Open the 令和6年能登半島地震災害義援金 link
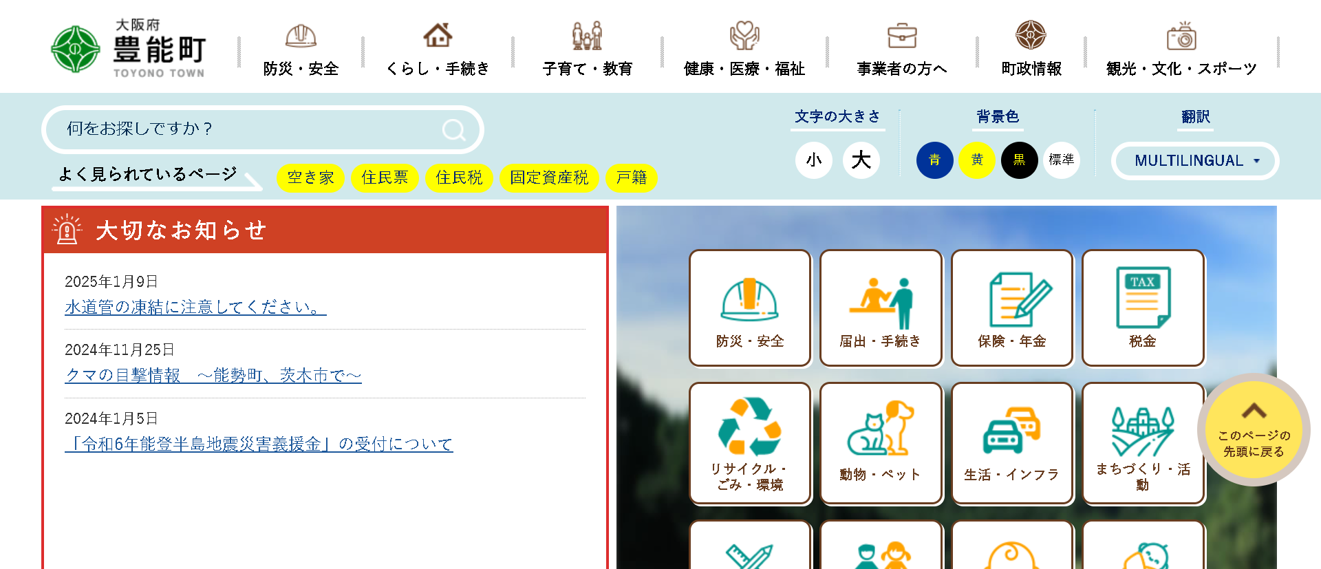Screen dimensions: 1321x569 click(x=259, y=444)
